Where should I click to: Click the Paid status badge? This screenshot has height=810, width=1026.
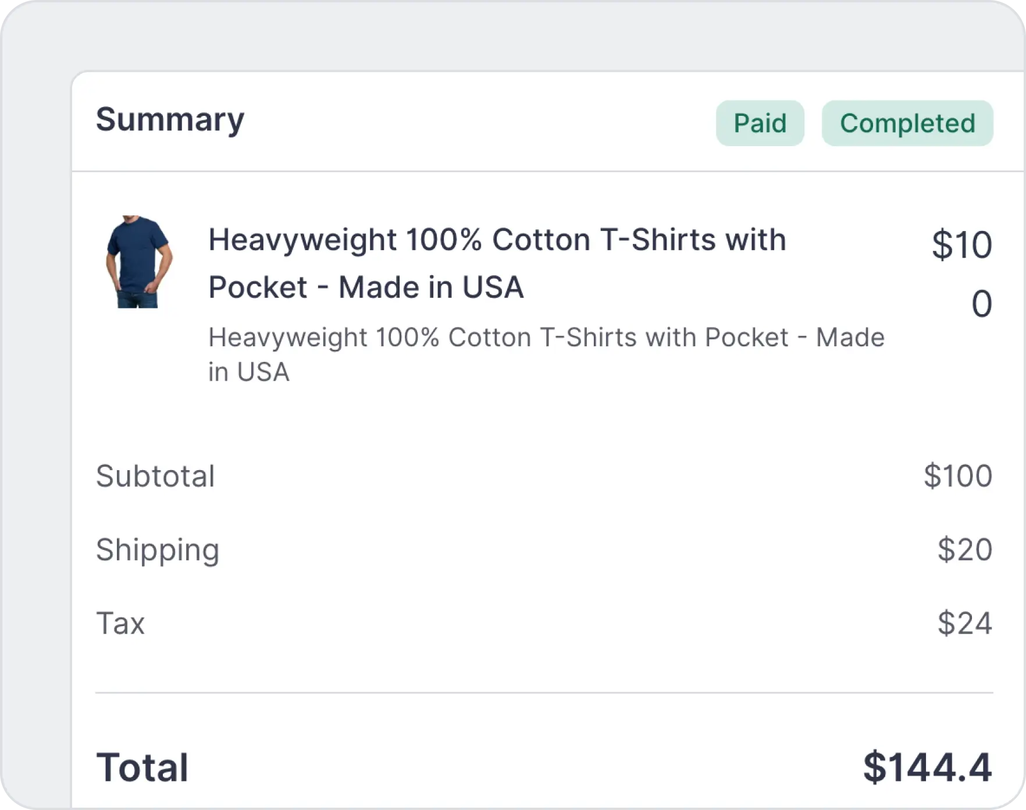click(760, 123)
